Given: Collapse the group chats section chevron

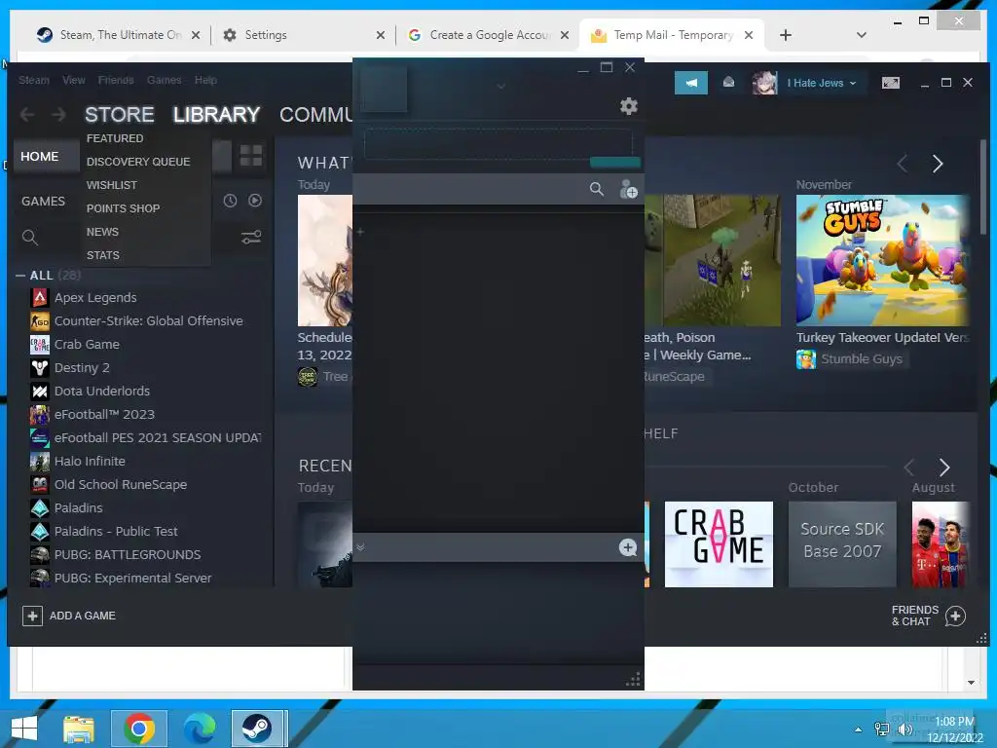Looking at the screenshot, I should coord(360,547).
